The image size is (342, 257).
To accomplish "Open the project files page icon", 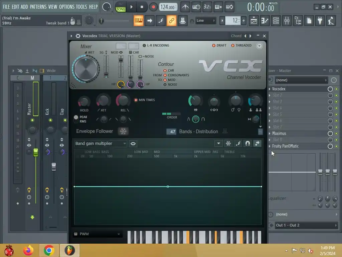I will pos(309,21).
